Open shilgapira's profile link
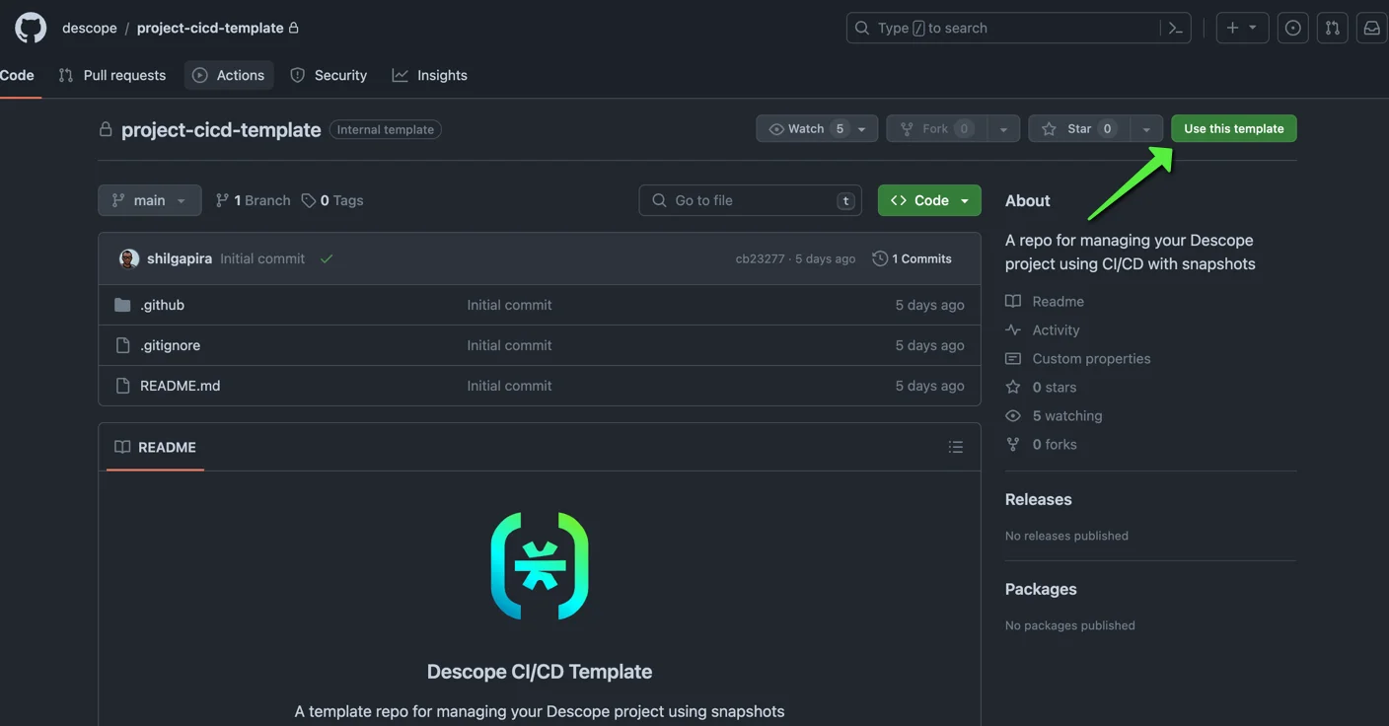Image resolution: width=1389 pixels, height=726 pixels. (x=180, y=257)
